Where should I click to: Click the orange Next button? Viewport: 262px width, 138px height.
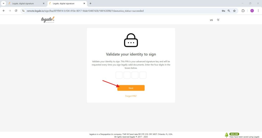pyautogui.click(x=131, y=88)
